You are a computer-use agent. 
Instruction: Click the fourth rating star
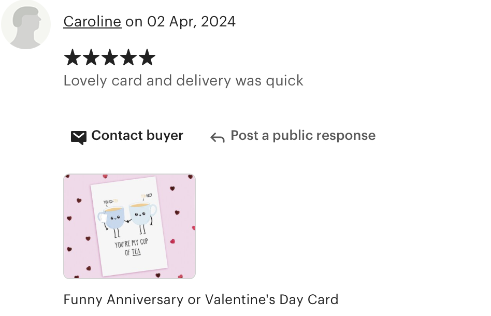[128, 58]
